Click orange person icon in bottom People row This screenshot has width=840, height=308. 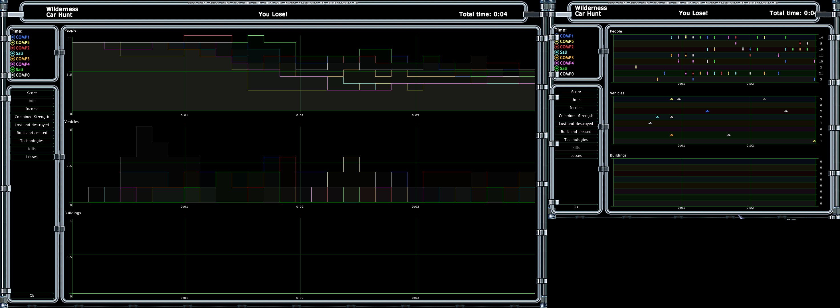657,79
